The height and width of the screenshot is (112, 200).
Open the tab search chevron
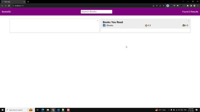pos(183,2)
